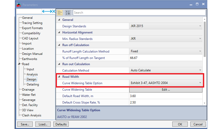The image size is (222, 129).
Task: Select General in the settings tree
Action: pyautogui.click(x=27, y=18)
